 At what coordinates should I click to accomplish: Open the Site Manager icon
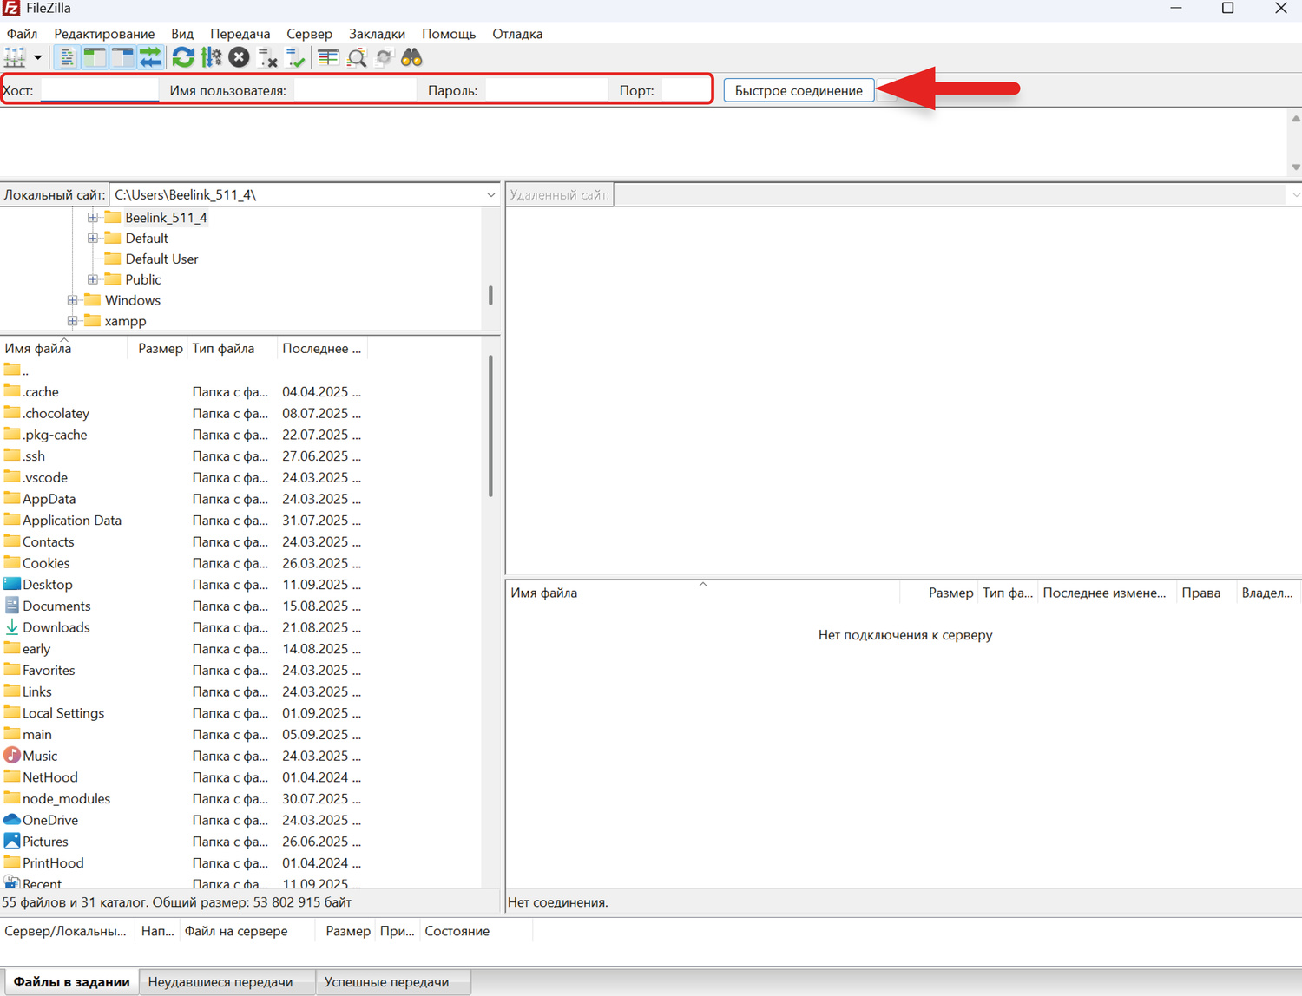[x=15, y=58]
